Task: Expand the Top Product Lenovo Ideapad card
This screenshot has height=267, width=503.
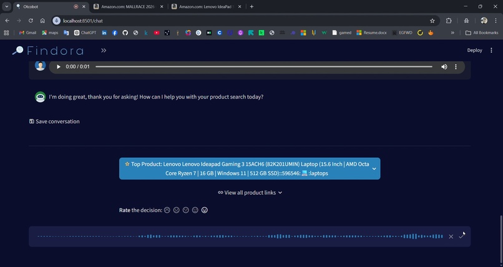Action: 250,168
